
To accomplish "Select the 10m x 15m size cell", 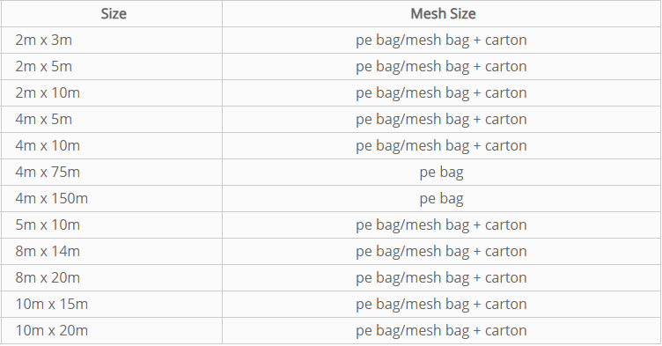I will pos(112,304).
